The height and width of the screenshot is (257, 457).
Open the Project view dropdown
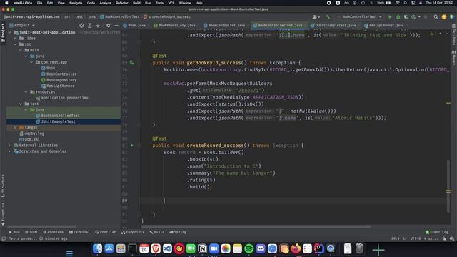(22, 26)
